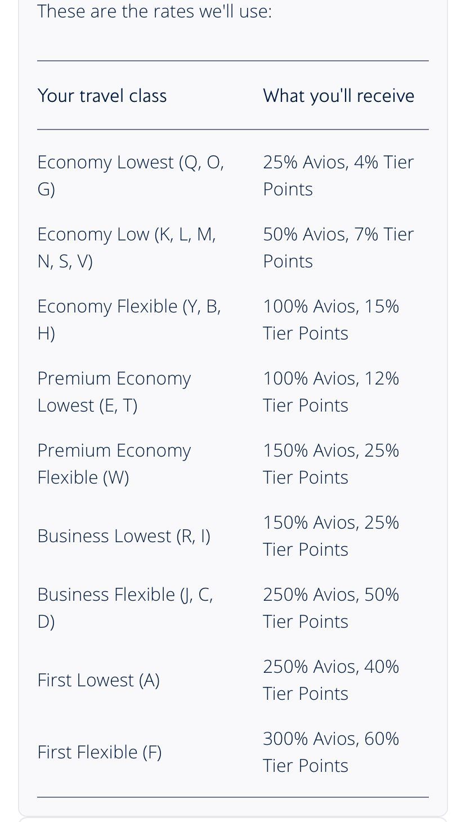Click Premium Economy Flexible '150% Avios, 25%' value
This screenshot has height=822, width=466.
(331, 450)
